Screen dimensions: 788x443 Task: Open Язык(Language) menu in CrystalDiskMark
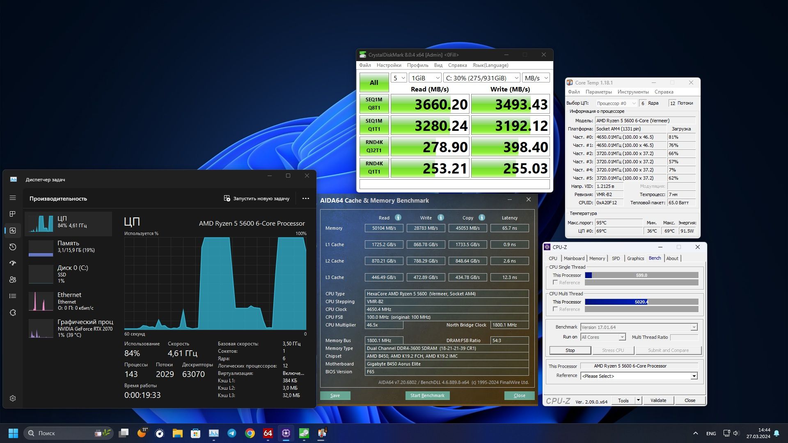coord(490,65)
